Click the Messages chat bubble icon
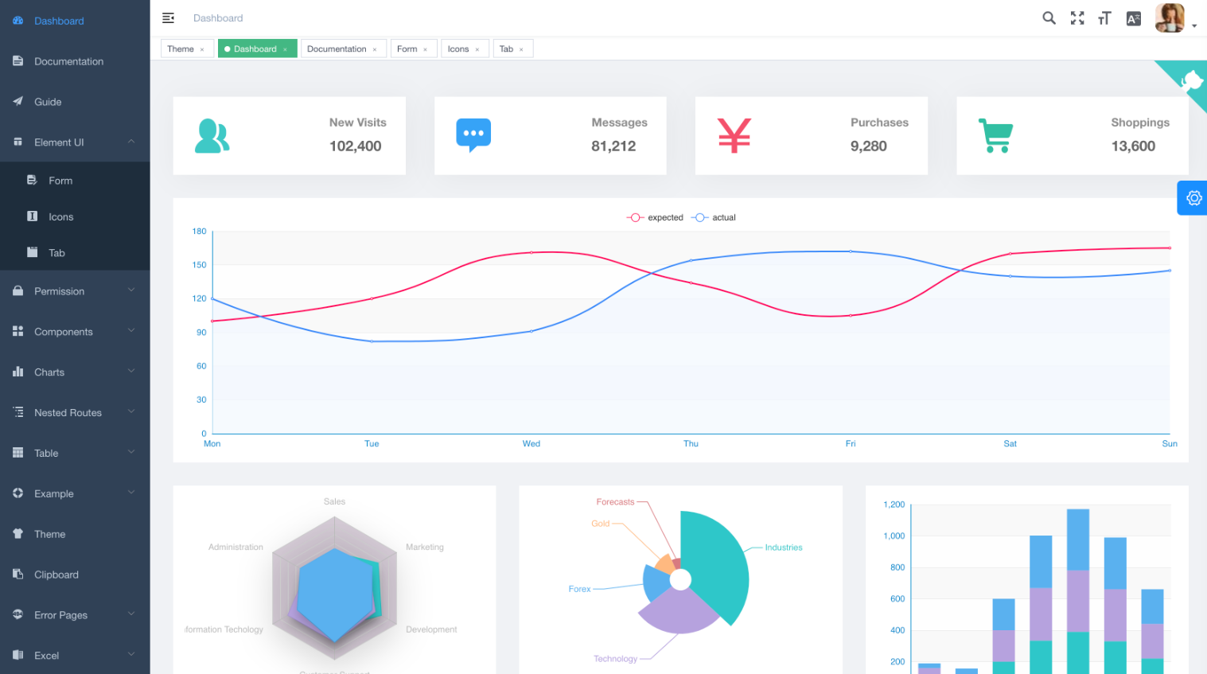 pos(473,135)
